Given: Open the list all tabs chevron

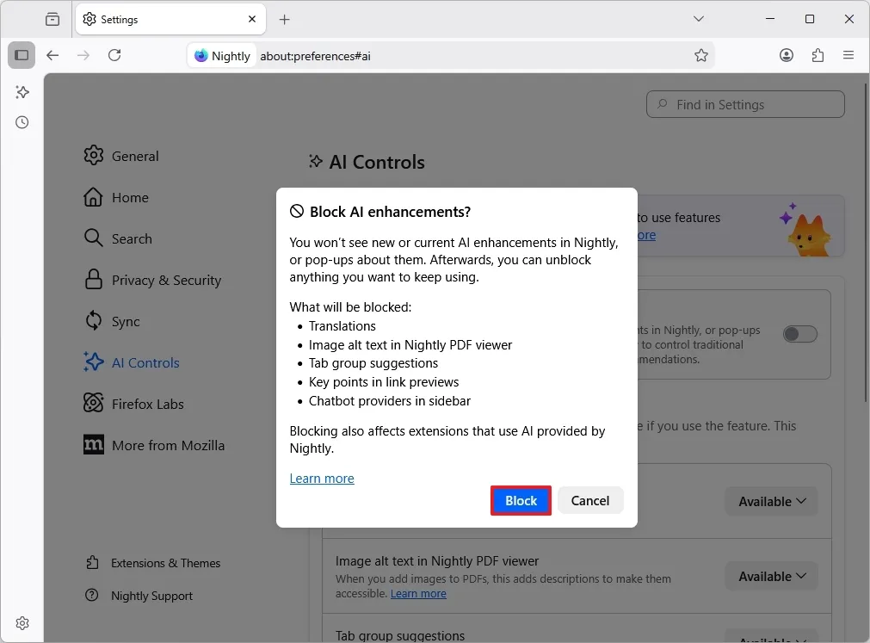Looking at the screenshot, I should (699, 19).
